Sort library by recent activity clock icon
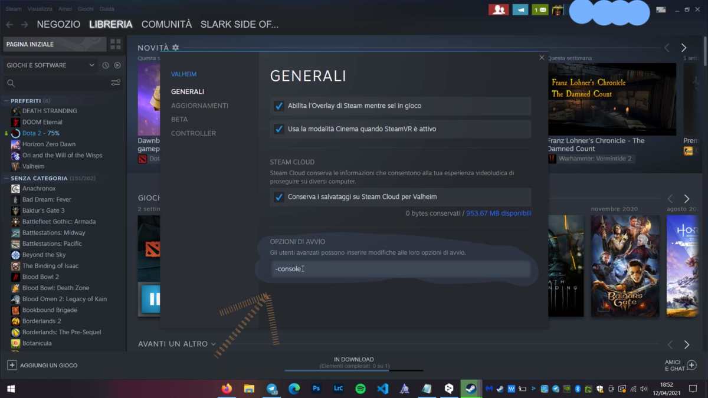The height and width of the screenshot is (398, 708). [x=106, y=65]
